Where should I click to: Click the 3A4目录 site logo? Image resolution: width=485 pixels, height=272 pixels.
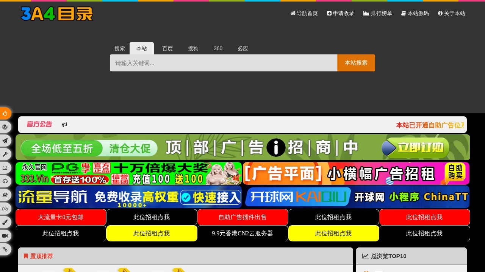point(57,14)
